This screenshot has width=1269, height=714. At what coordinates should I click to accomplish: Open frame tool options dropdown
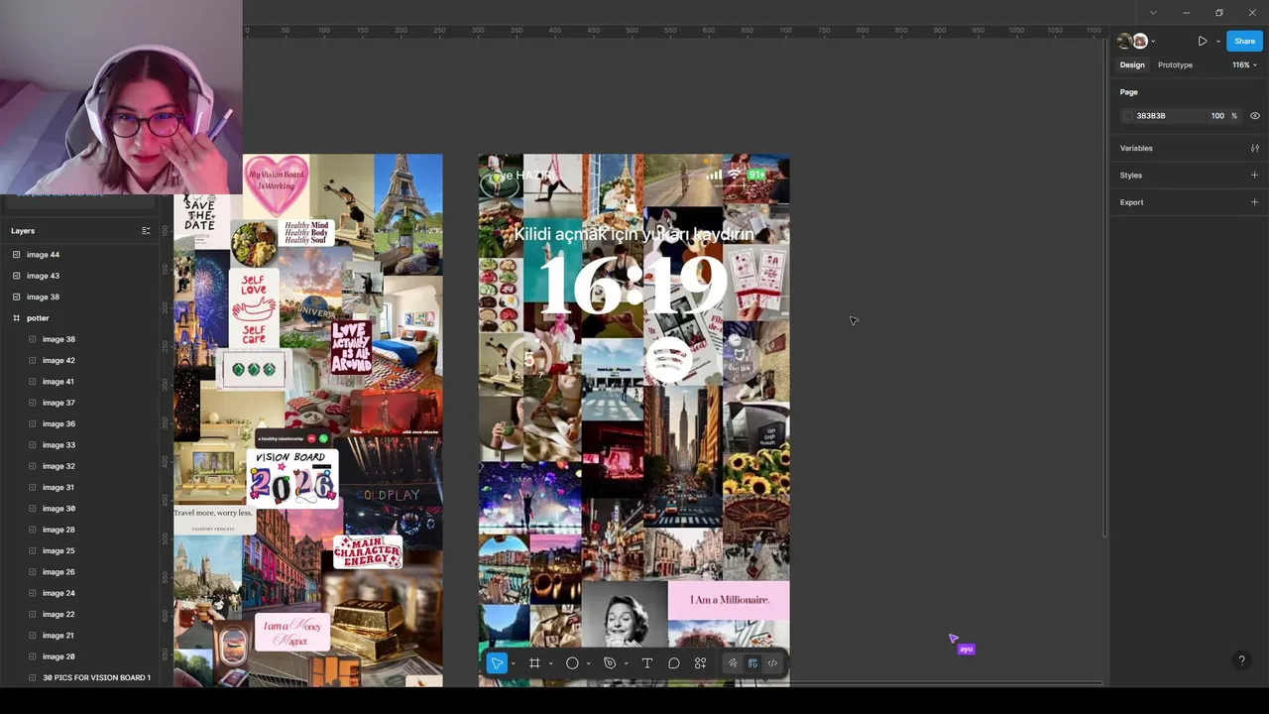point(550,664)
